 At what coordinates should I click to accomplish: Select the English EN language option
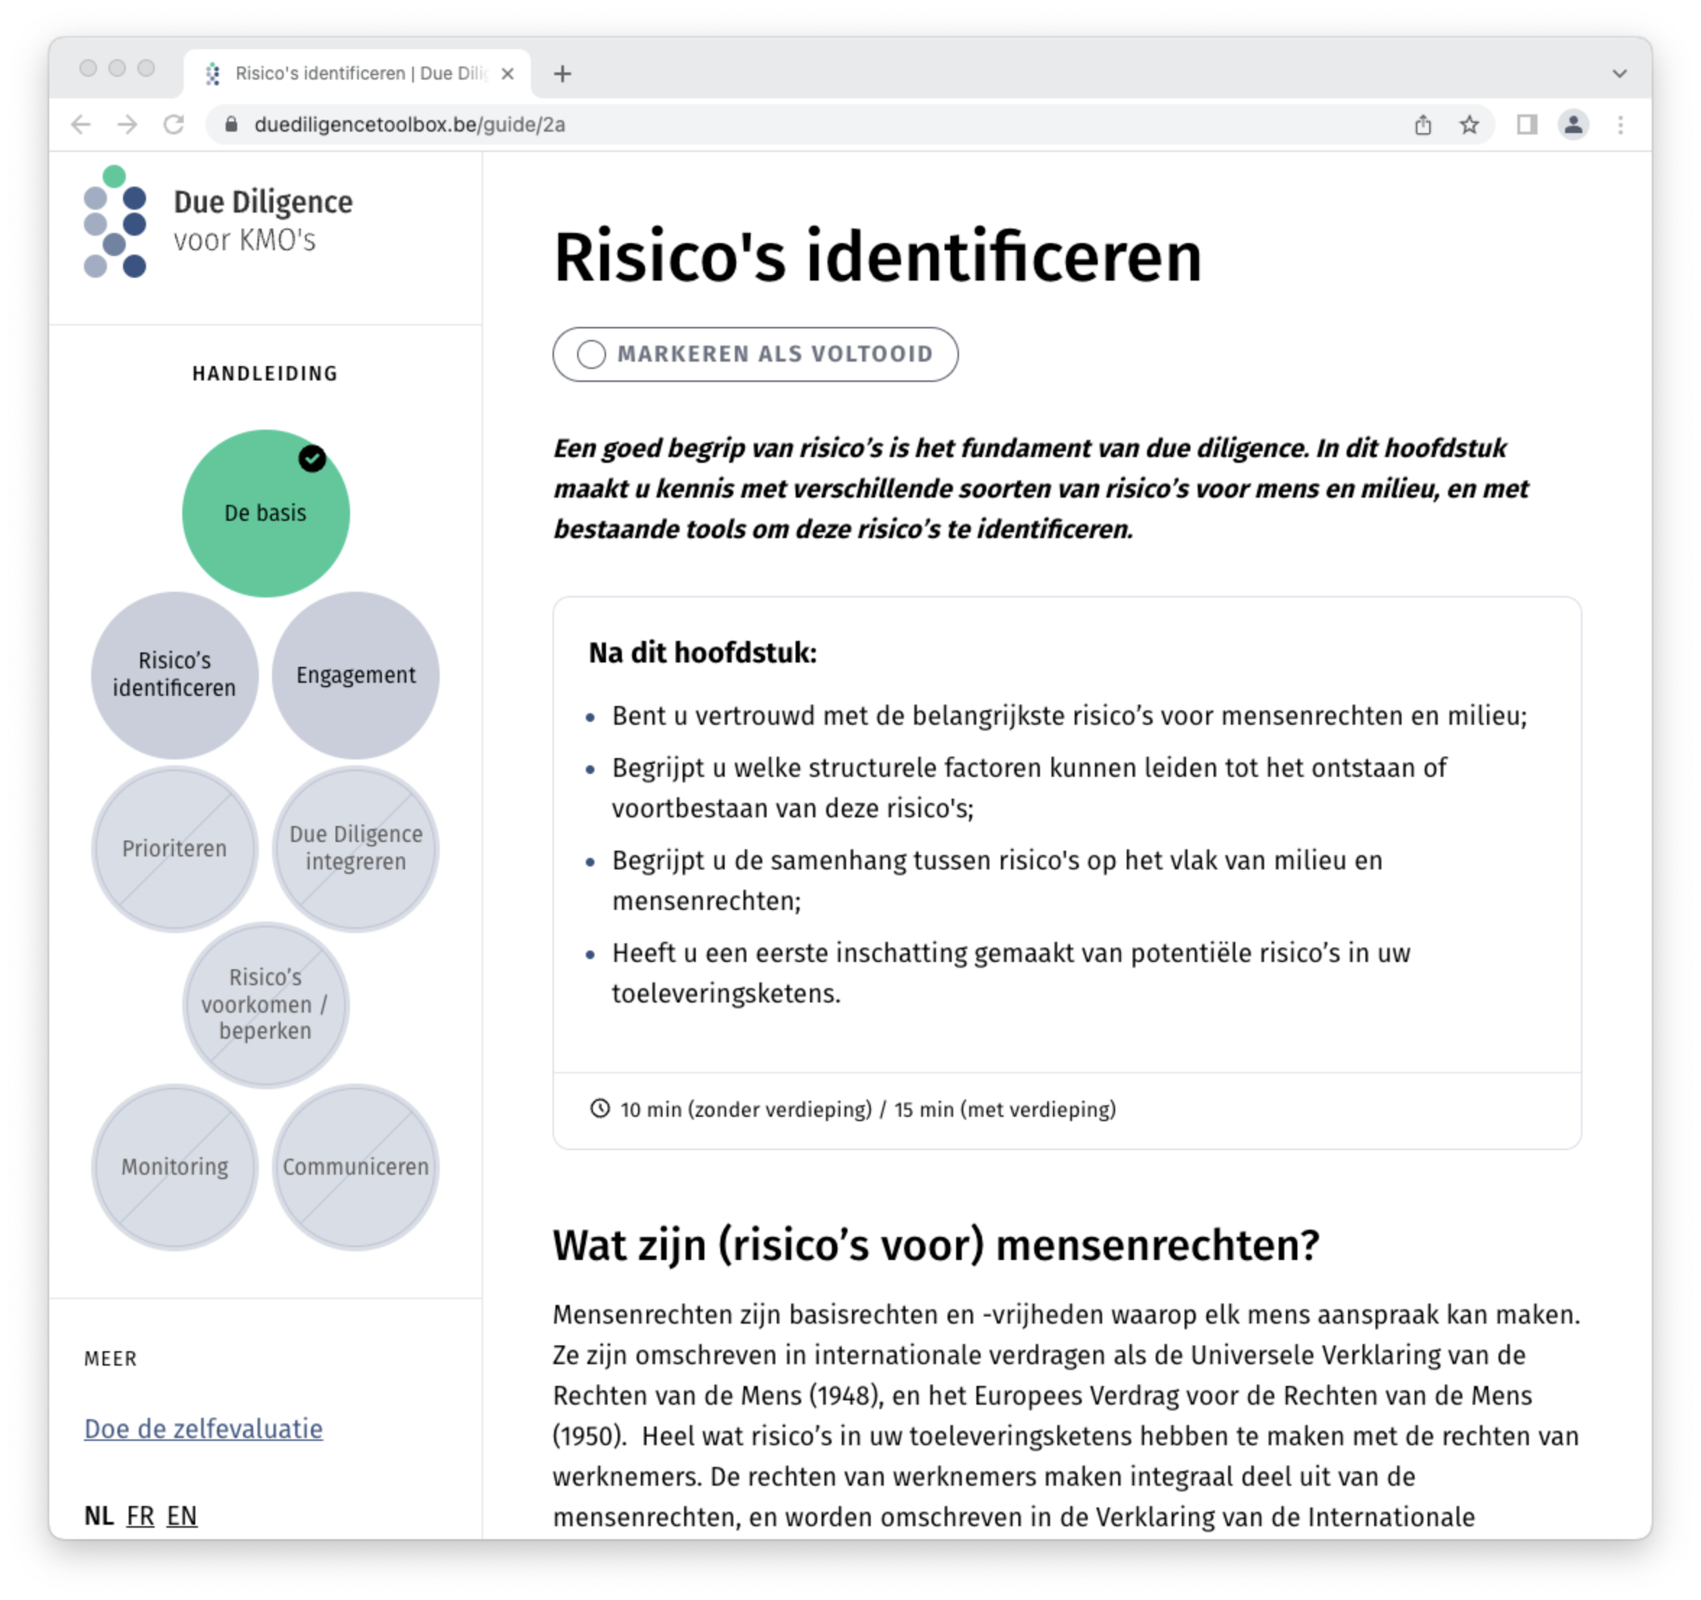[x=182, y=1515]
